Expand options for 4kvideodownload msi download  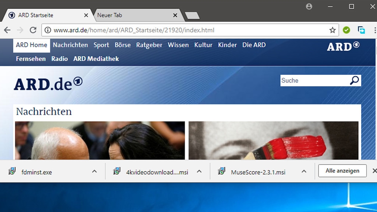tap(199, 171)
